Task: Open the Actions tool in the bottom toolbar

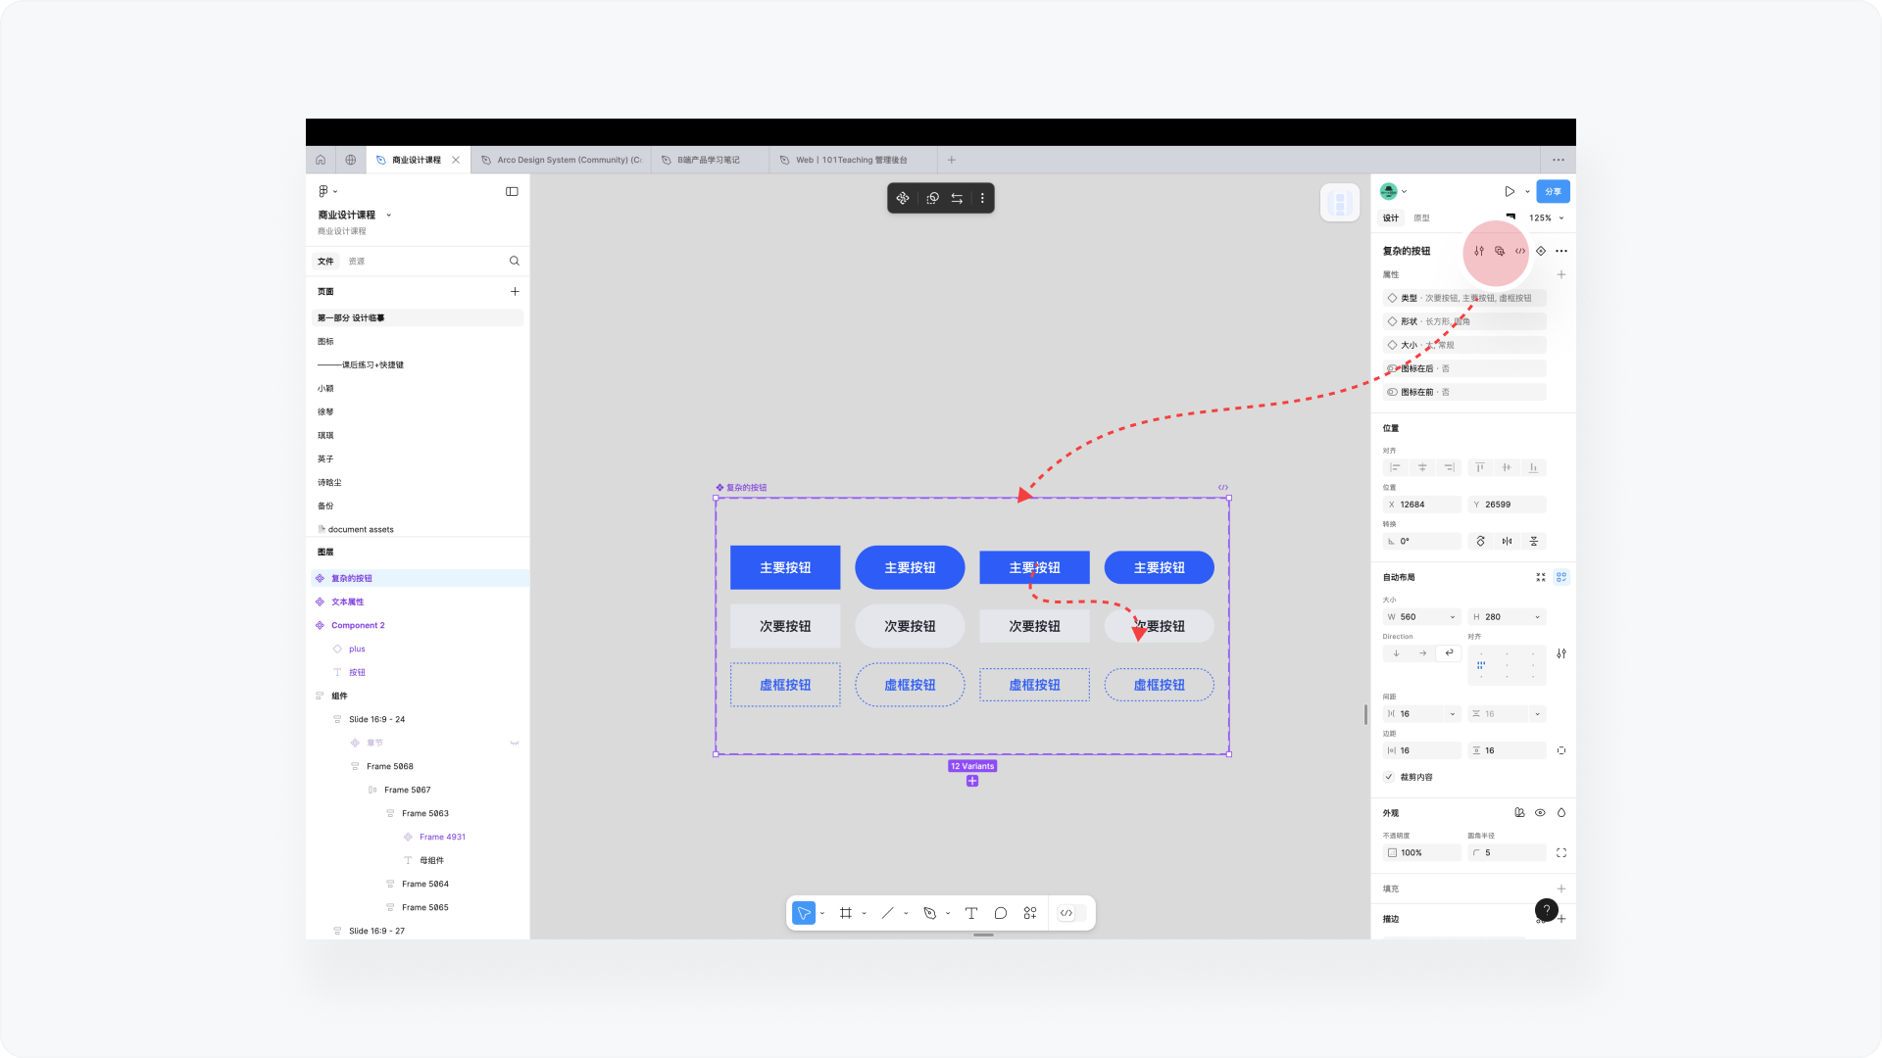Action: pyautogui.click(x=1030, y=913)
